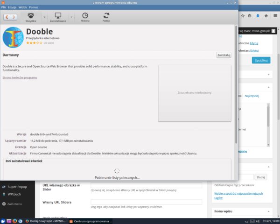Open the Strona twórców programu link

pyautogui.click(x=20, y=77)
